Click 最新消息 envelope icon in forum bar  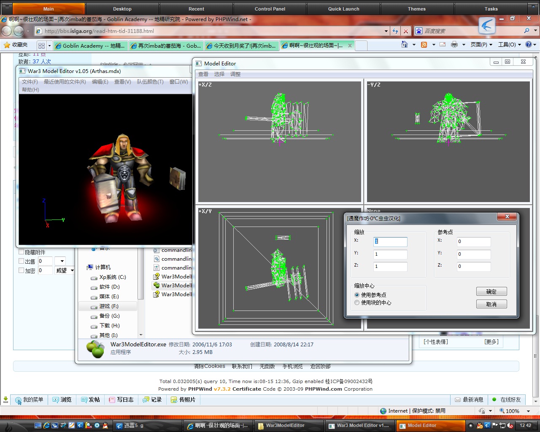458,400
